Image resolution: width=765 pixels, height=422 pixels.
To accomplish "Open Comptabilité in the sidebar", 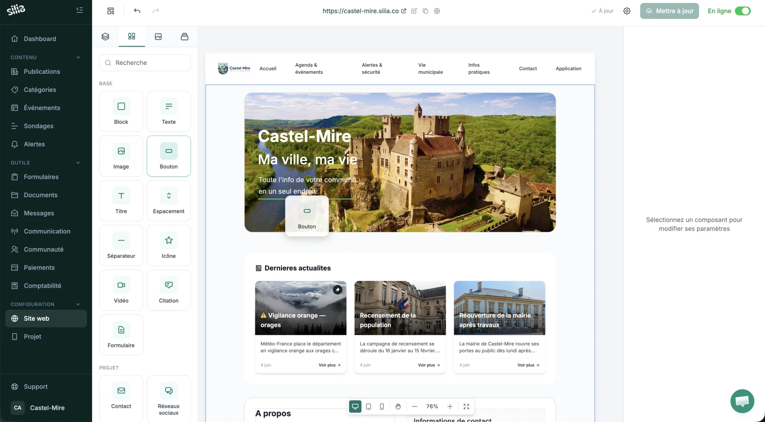I will [46, 286].
